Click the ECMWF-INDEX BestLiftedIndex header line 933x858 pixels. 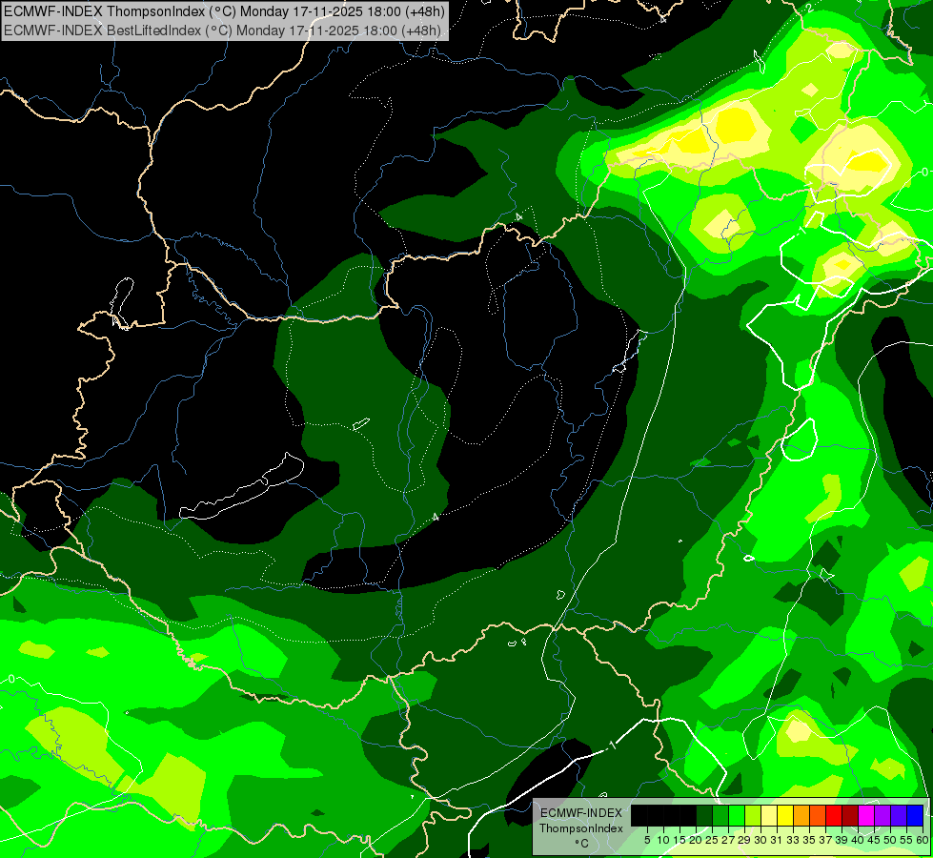[223, 31]
